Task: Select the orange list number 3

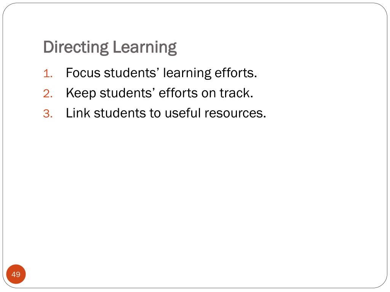Action: tap(48, 114)
